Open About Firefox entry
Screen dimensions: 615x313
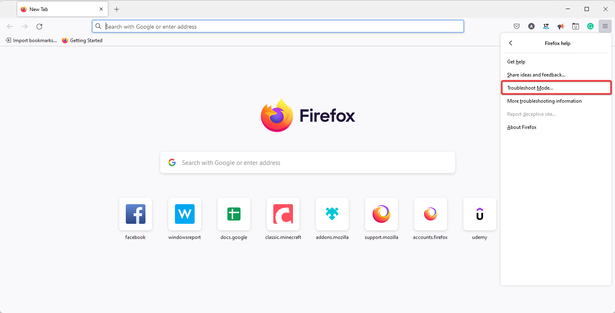[x=556, y=127]
